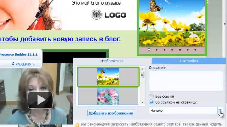The width and height of the screenshot is (227, 127).
Task: Switch to the Изображения tab
Action: coord(112,61)
